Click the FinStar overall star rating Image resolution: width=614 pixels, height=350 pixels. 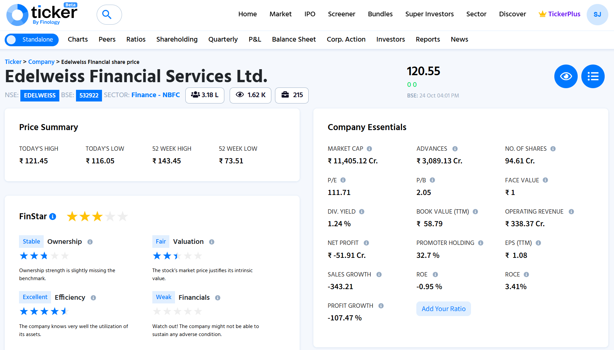point(97,217)
